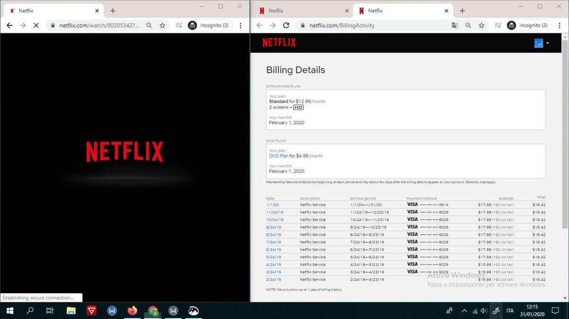Screen dimensions: 569x319
Task: Bookmark the netflix.com/watch page with the star
Action: point(162,25)
